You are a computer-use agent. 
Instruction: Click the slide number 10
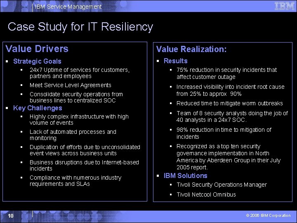tap(11, 216)
